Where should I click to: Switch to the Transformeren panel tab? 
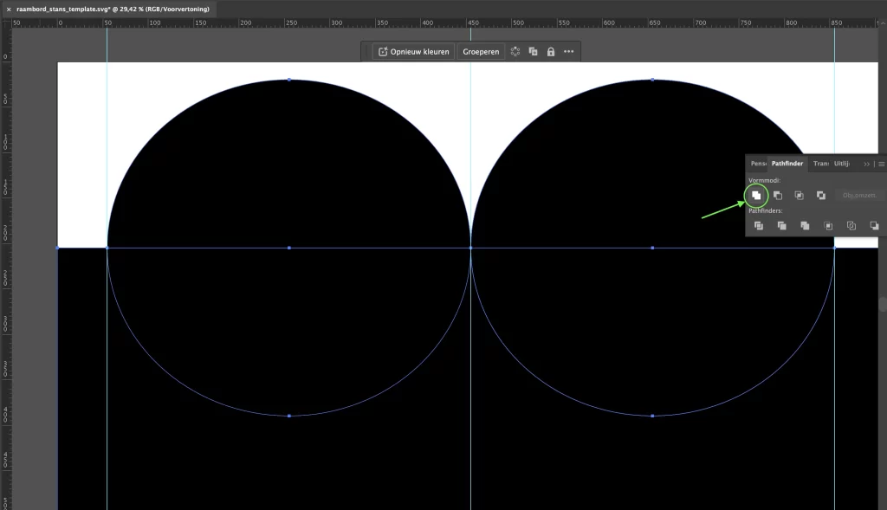coord(821,164)
